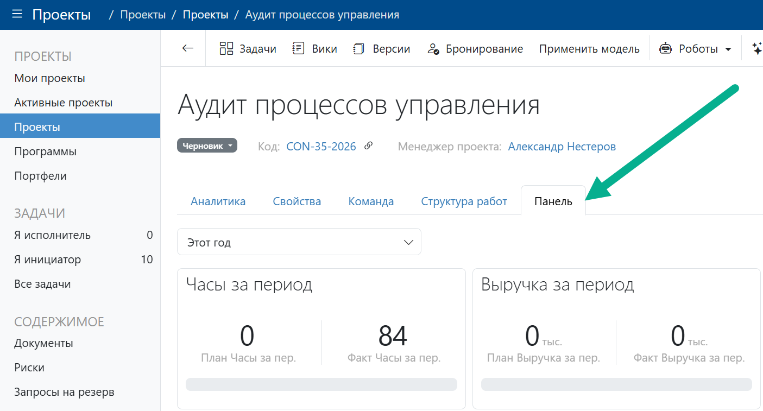Click the Выручка за период card title
763x411 pixels.
558,284
